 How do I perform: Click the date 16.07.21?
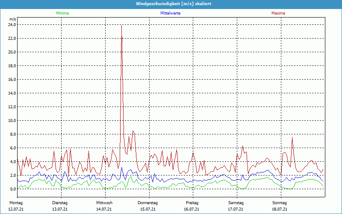tap(192, 209)
